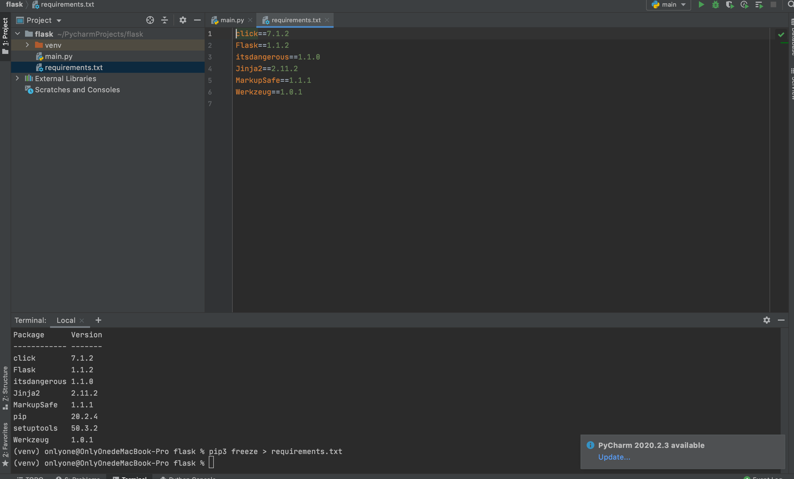Click the green inspection checkmark in editor
The height and width of the screenshot is (479, 794).
781,34
